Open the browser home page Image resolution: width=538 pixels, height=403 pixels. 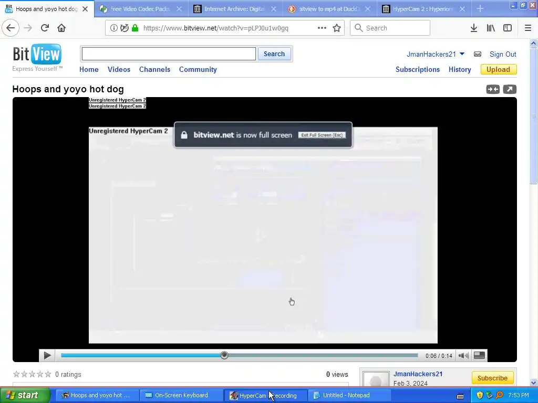click(61, 28)
